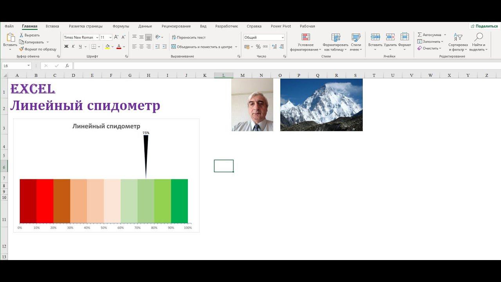Image resolution: width=501 pixels, height=282 pixels.
Task: Cut selection with Вырезать
Action: (29, 35)
